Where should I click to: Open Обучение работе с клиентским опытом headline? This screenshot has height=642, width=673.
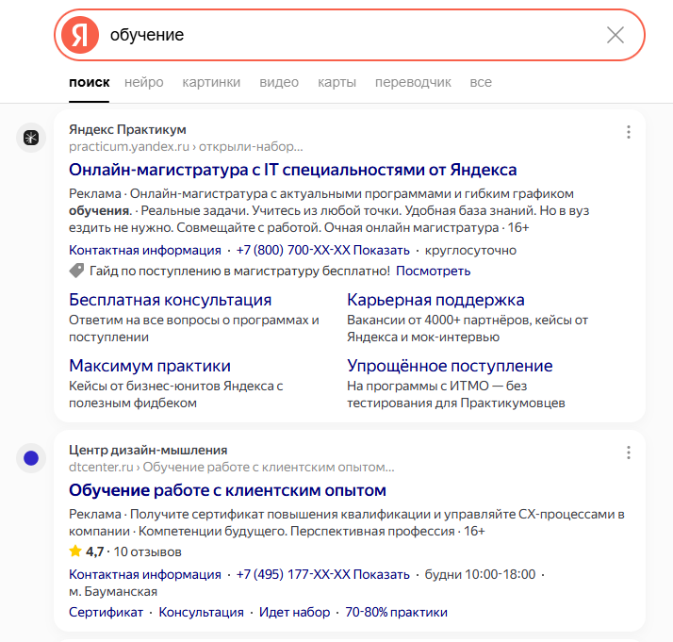[227, 490]
